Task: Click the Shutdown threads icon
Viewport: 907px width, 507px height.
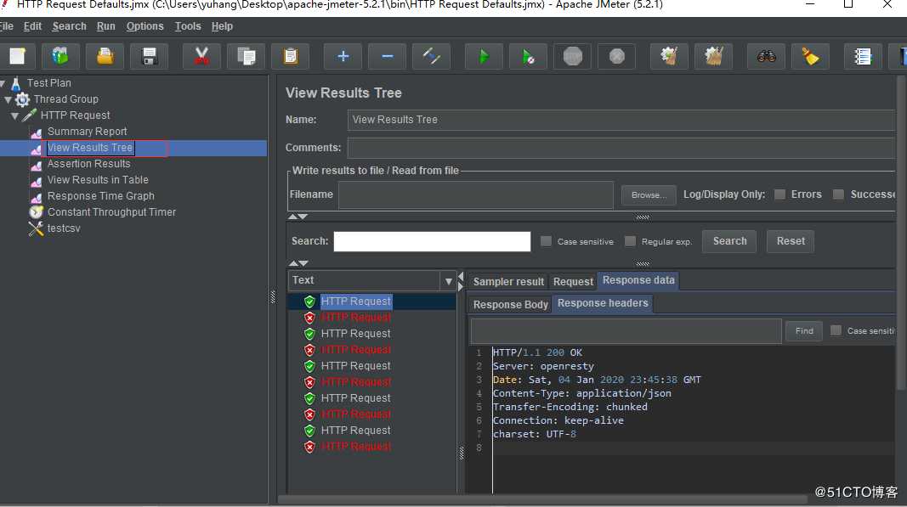Action: coord(616,56)
